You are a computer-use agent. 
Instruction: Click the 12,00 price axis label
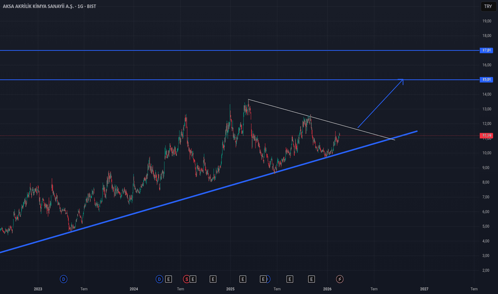tap(487, 123)
